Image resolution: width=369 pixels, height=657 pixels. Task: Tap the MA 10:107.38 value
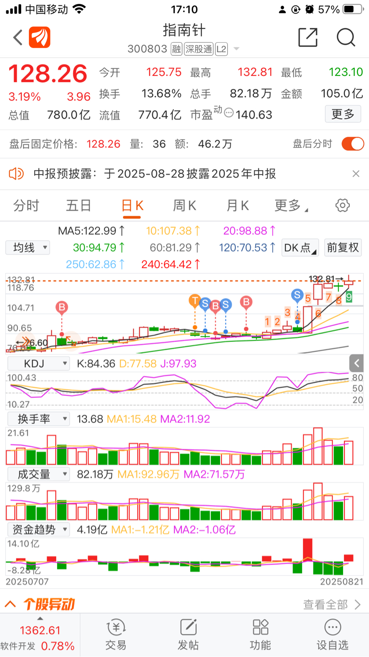(174, 231)
